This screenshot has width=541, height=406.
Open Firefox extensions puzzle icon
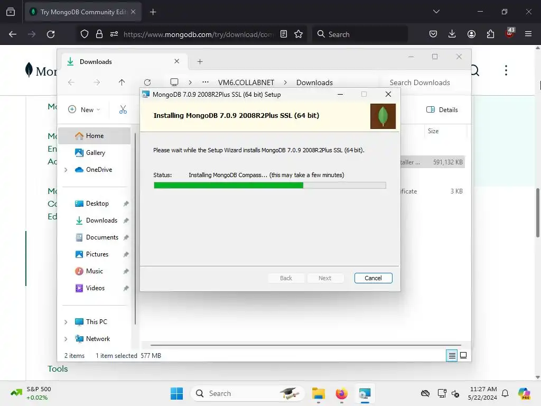490,34
